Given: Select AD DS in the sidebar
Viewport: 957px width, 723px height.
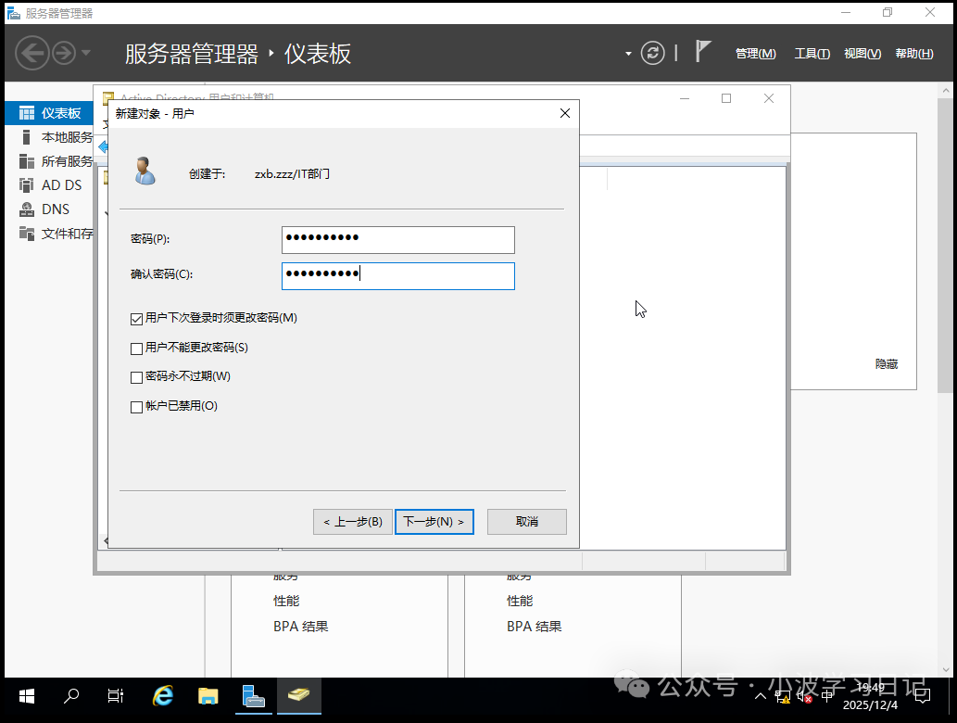Looking at the screenshot, I should (53, 184).
